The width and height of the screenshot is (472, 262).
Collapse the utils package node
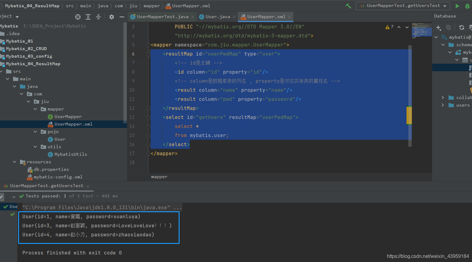35,147
